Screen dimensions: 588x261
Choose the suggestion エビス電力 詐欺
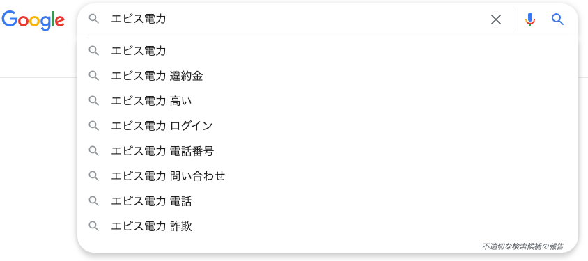[327, 226]
